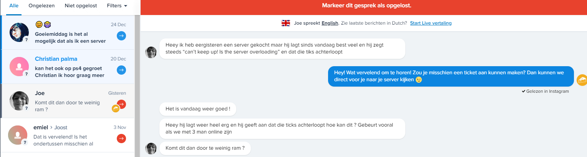Click the English language link
Viewport: 587px width, 157px height.
(330, 23)
